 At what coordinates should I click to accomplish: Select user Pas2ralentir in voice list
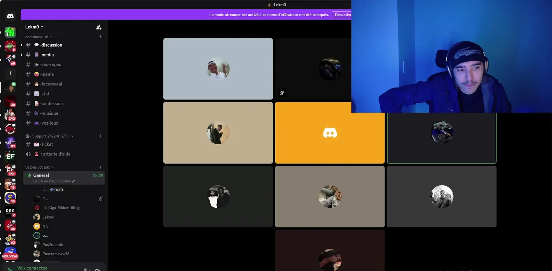tap(69, 245)
